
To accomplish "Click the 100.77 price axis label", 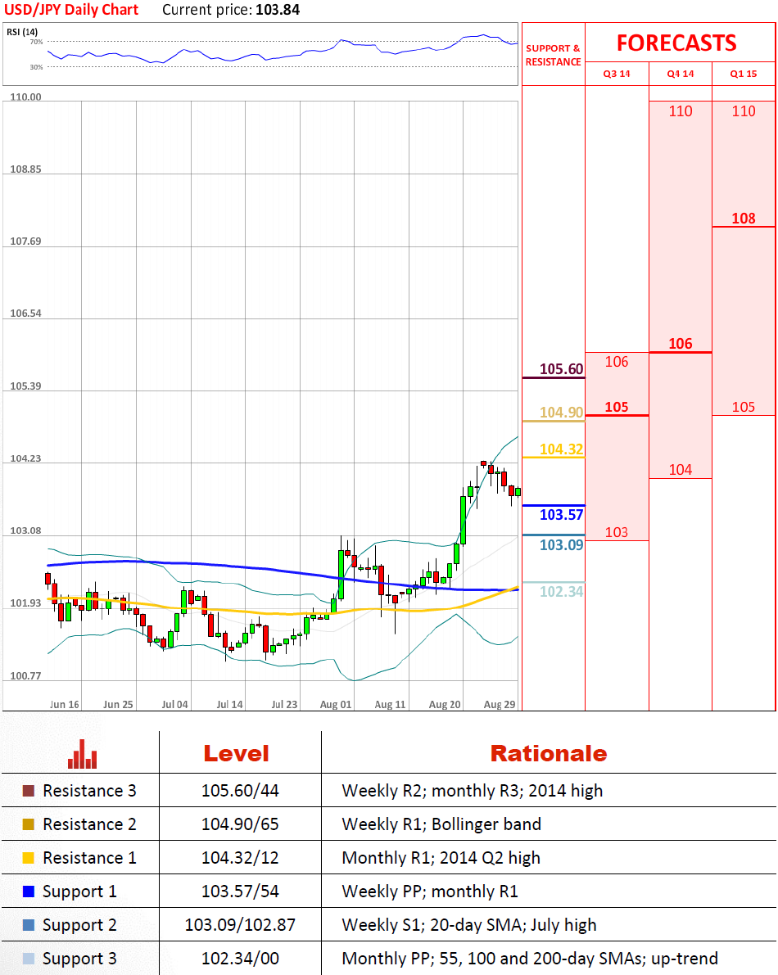I will tap(25, 676).
